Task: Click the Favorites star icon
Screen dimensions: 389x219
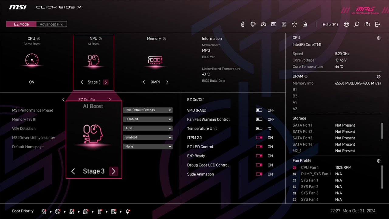Action: coord(294,24)
